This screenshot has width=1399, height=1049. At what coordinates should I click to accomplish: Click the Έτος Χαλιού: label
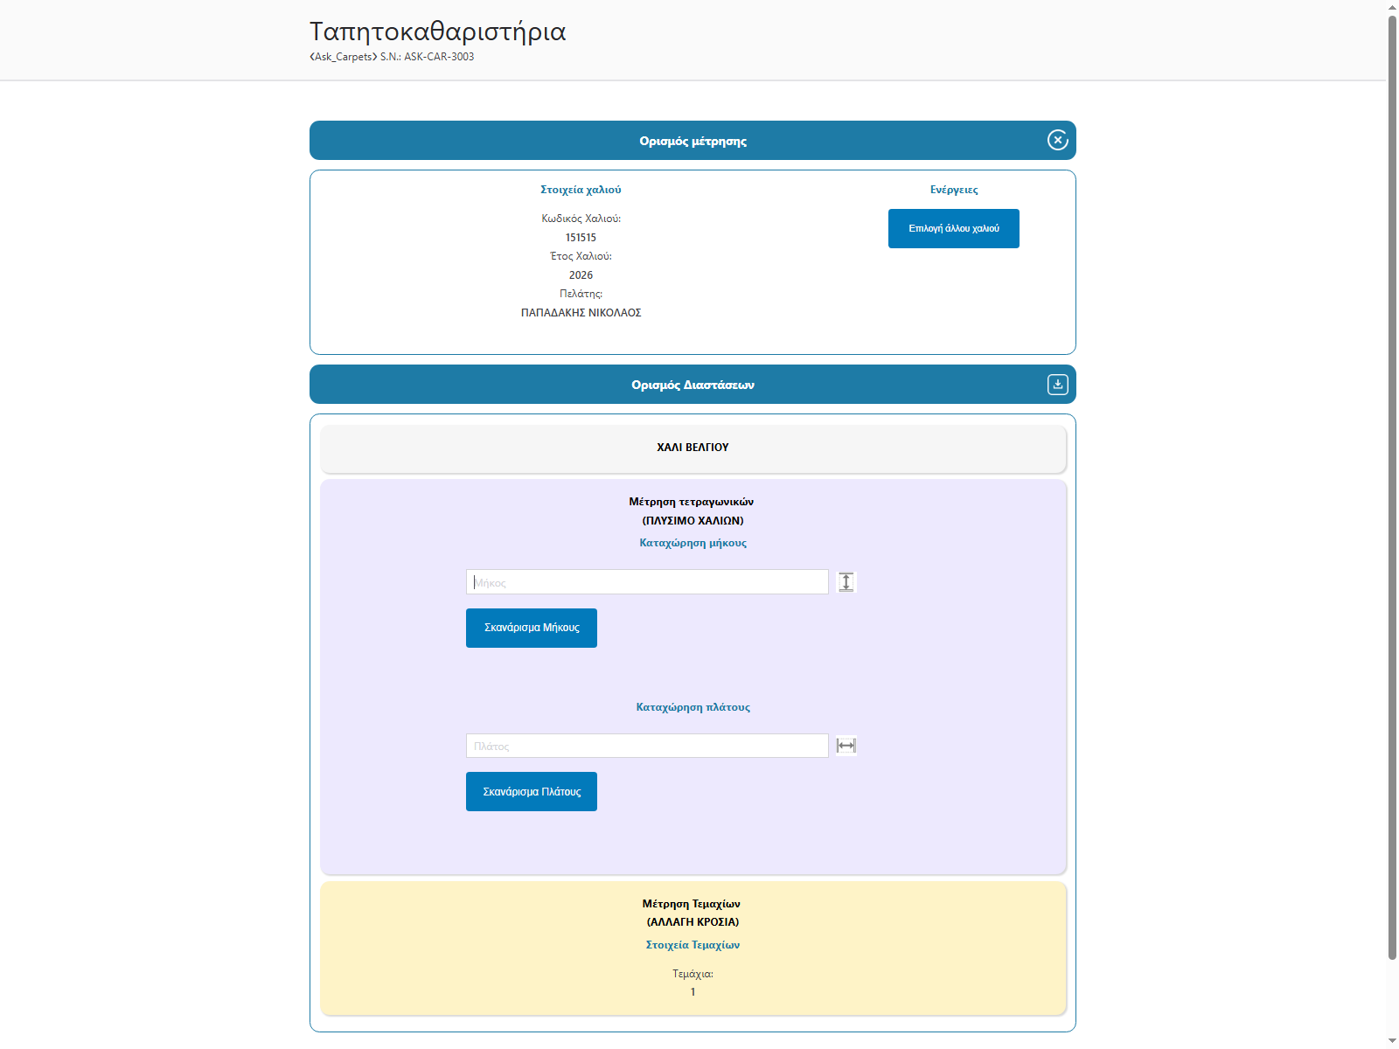(x=581, y=256)
